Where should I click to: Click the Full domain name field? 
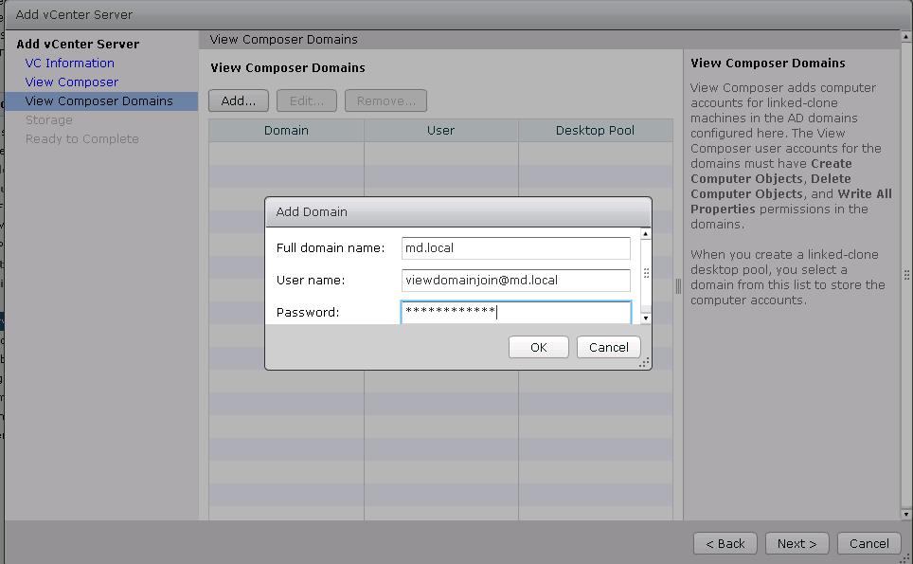515,248
